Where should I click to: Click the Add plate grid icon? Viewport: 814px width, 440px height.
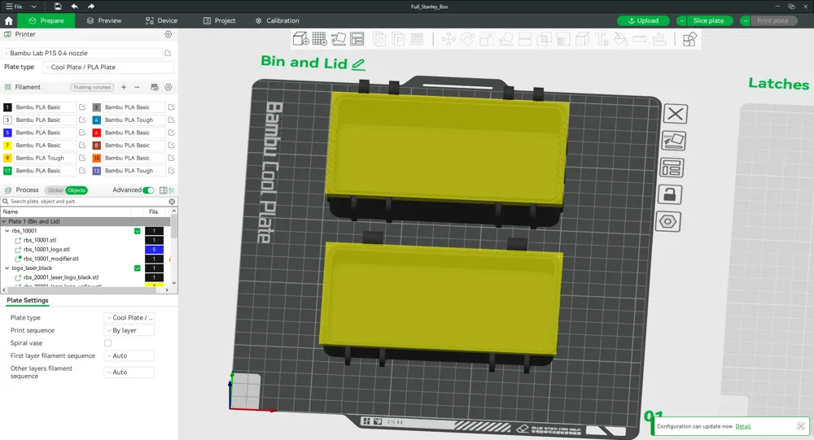[x=320, y=39]
